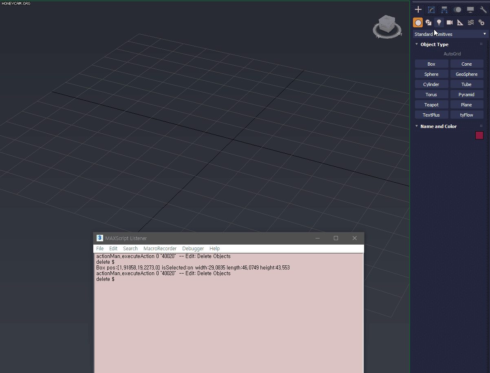The width and height of the screenshot is (490, 373).
Task: Select the Shapes category icon
Action: [x=428, y=22]
